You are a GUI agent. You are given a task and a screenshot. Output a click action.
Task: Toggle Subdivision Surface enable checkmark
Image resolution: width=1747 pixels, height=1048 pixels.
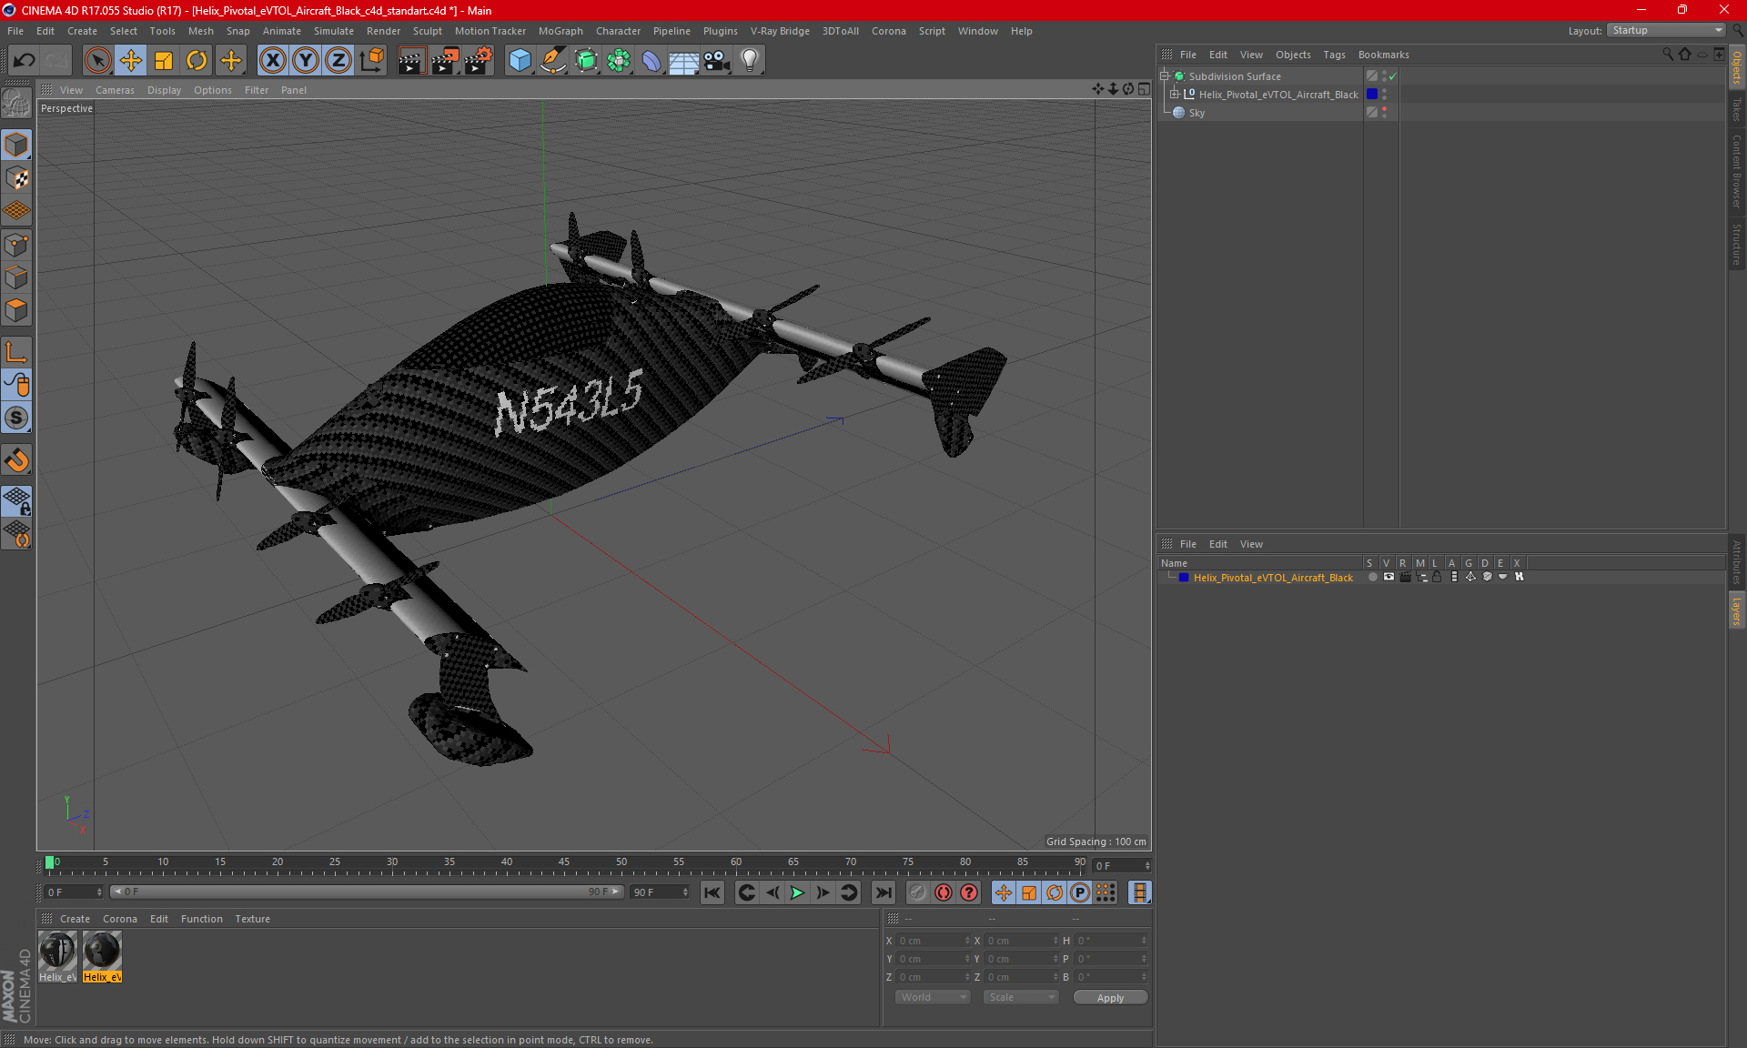point(1393,76)
